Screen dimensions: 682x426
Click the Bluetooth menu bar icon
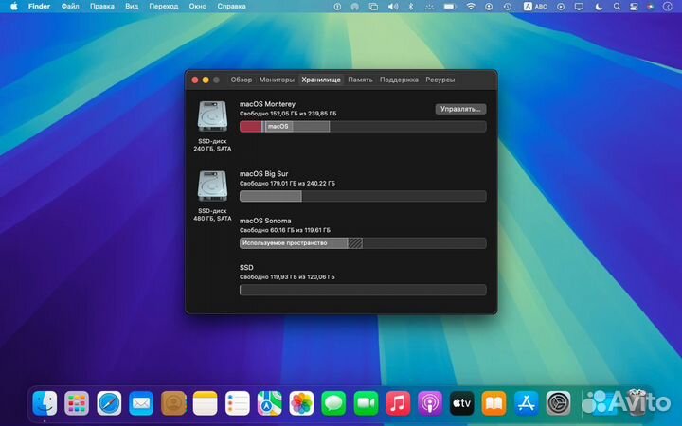410,7
